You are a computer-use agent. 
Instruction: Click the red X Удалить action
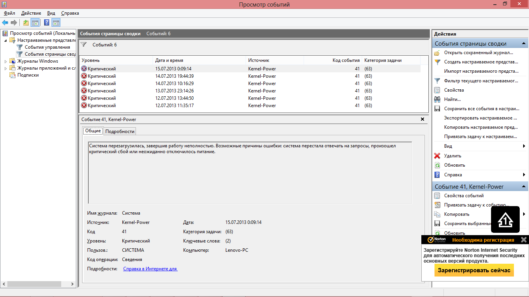pos(437,156)
